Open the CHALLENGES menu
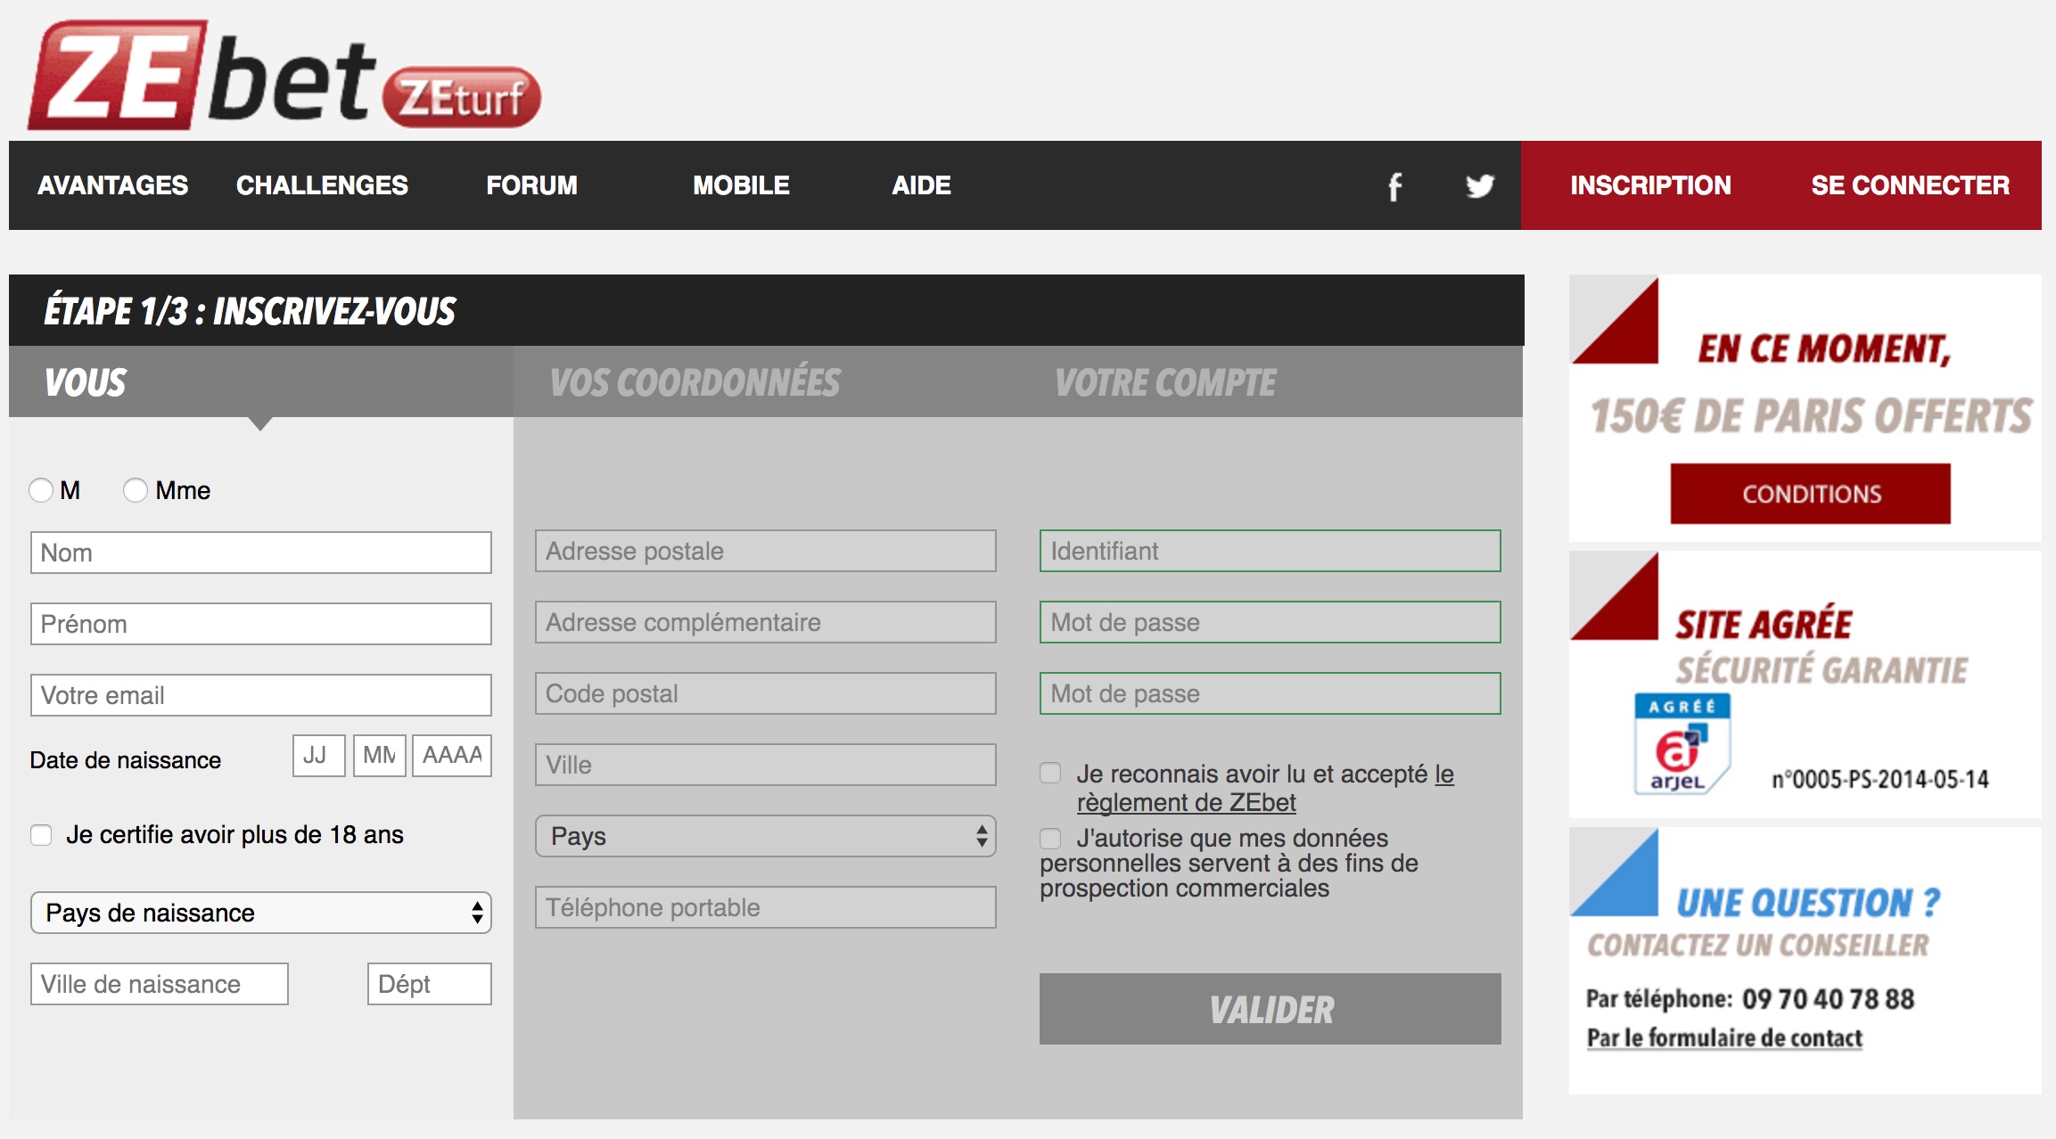The image size is (2056, 1139). tap(322, 185)
